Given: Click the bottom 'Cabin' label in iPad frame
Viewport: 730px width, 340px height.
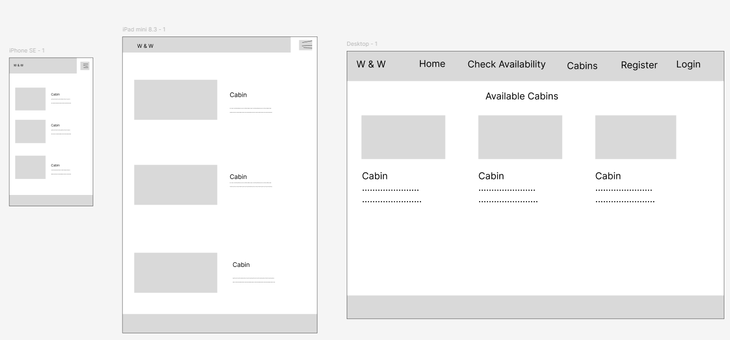Looking at the screenshot, I should (241, 265).
